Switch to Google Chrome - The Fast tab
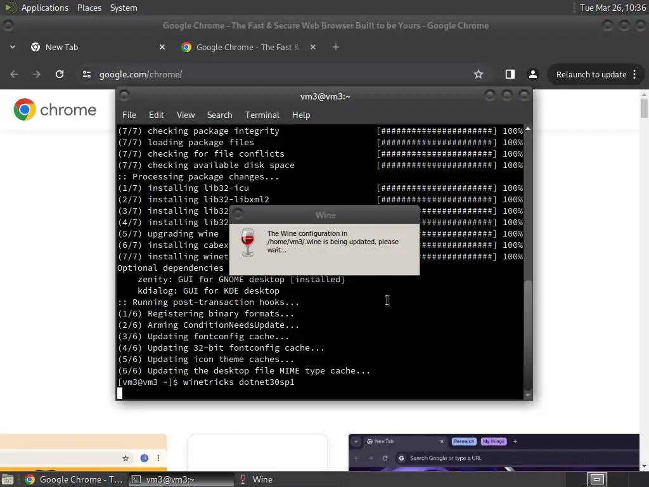 point(248,47)
